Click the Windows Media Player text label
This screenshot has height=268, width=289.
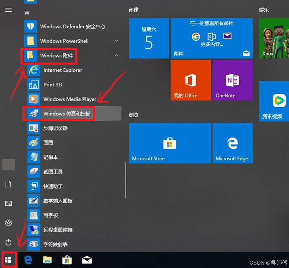pyautogui.click(x=70, y=99)
